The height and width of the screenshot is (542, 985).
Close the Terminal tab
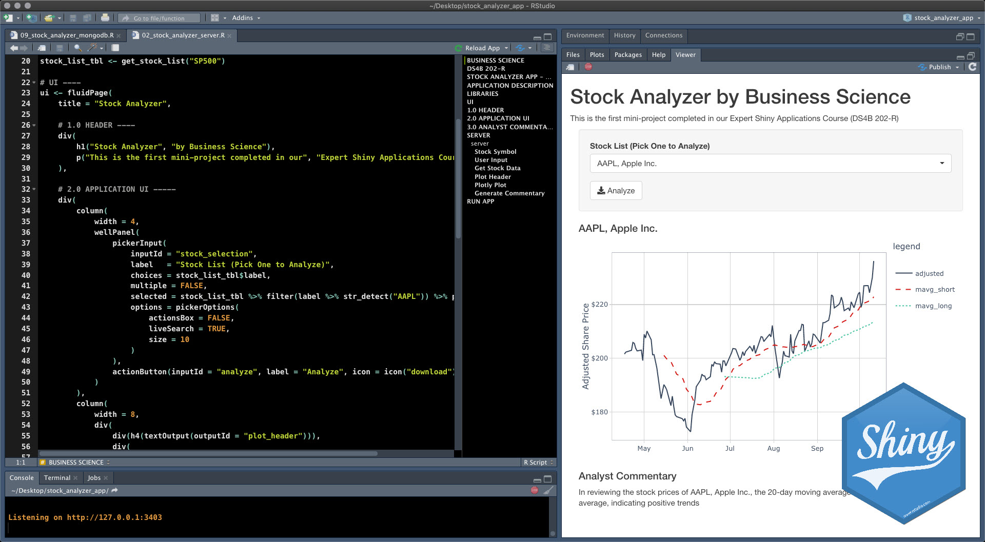[75, 478]
